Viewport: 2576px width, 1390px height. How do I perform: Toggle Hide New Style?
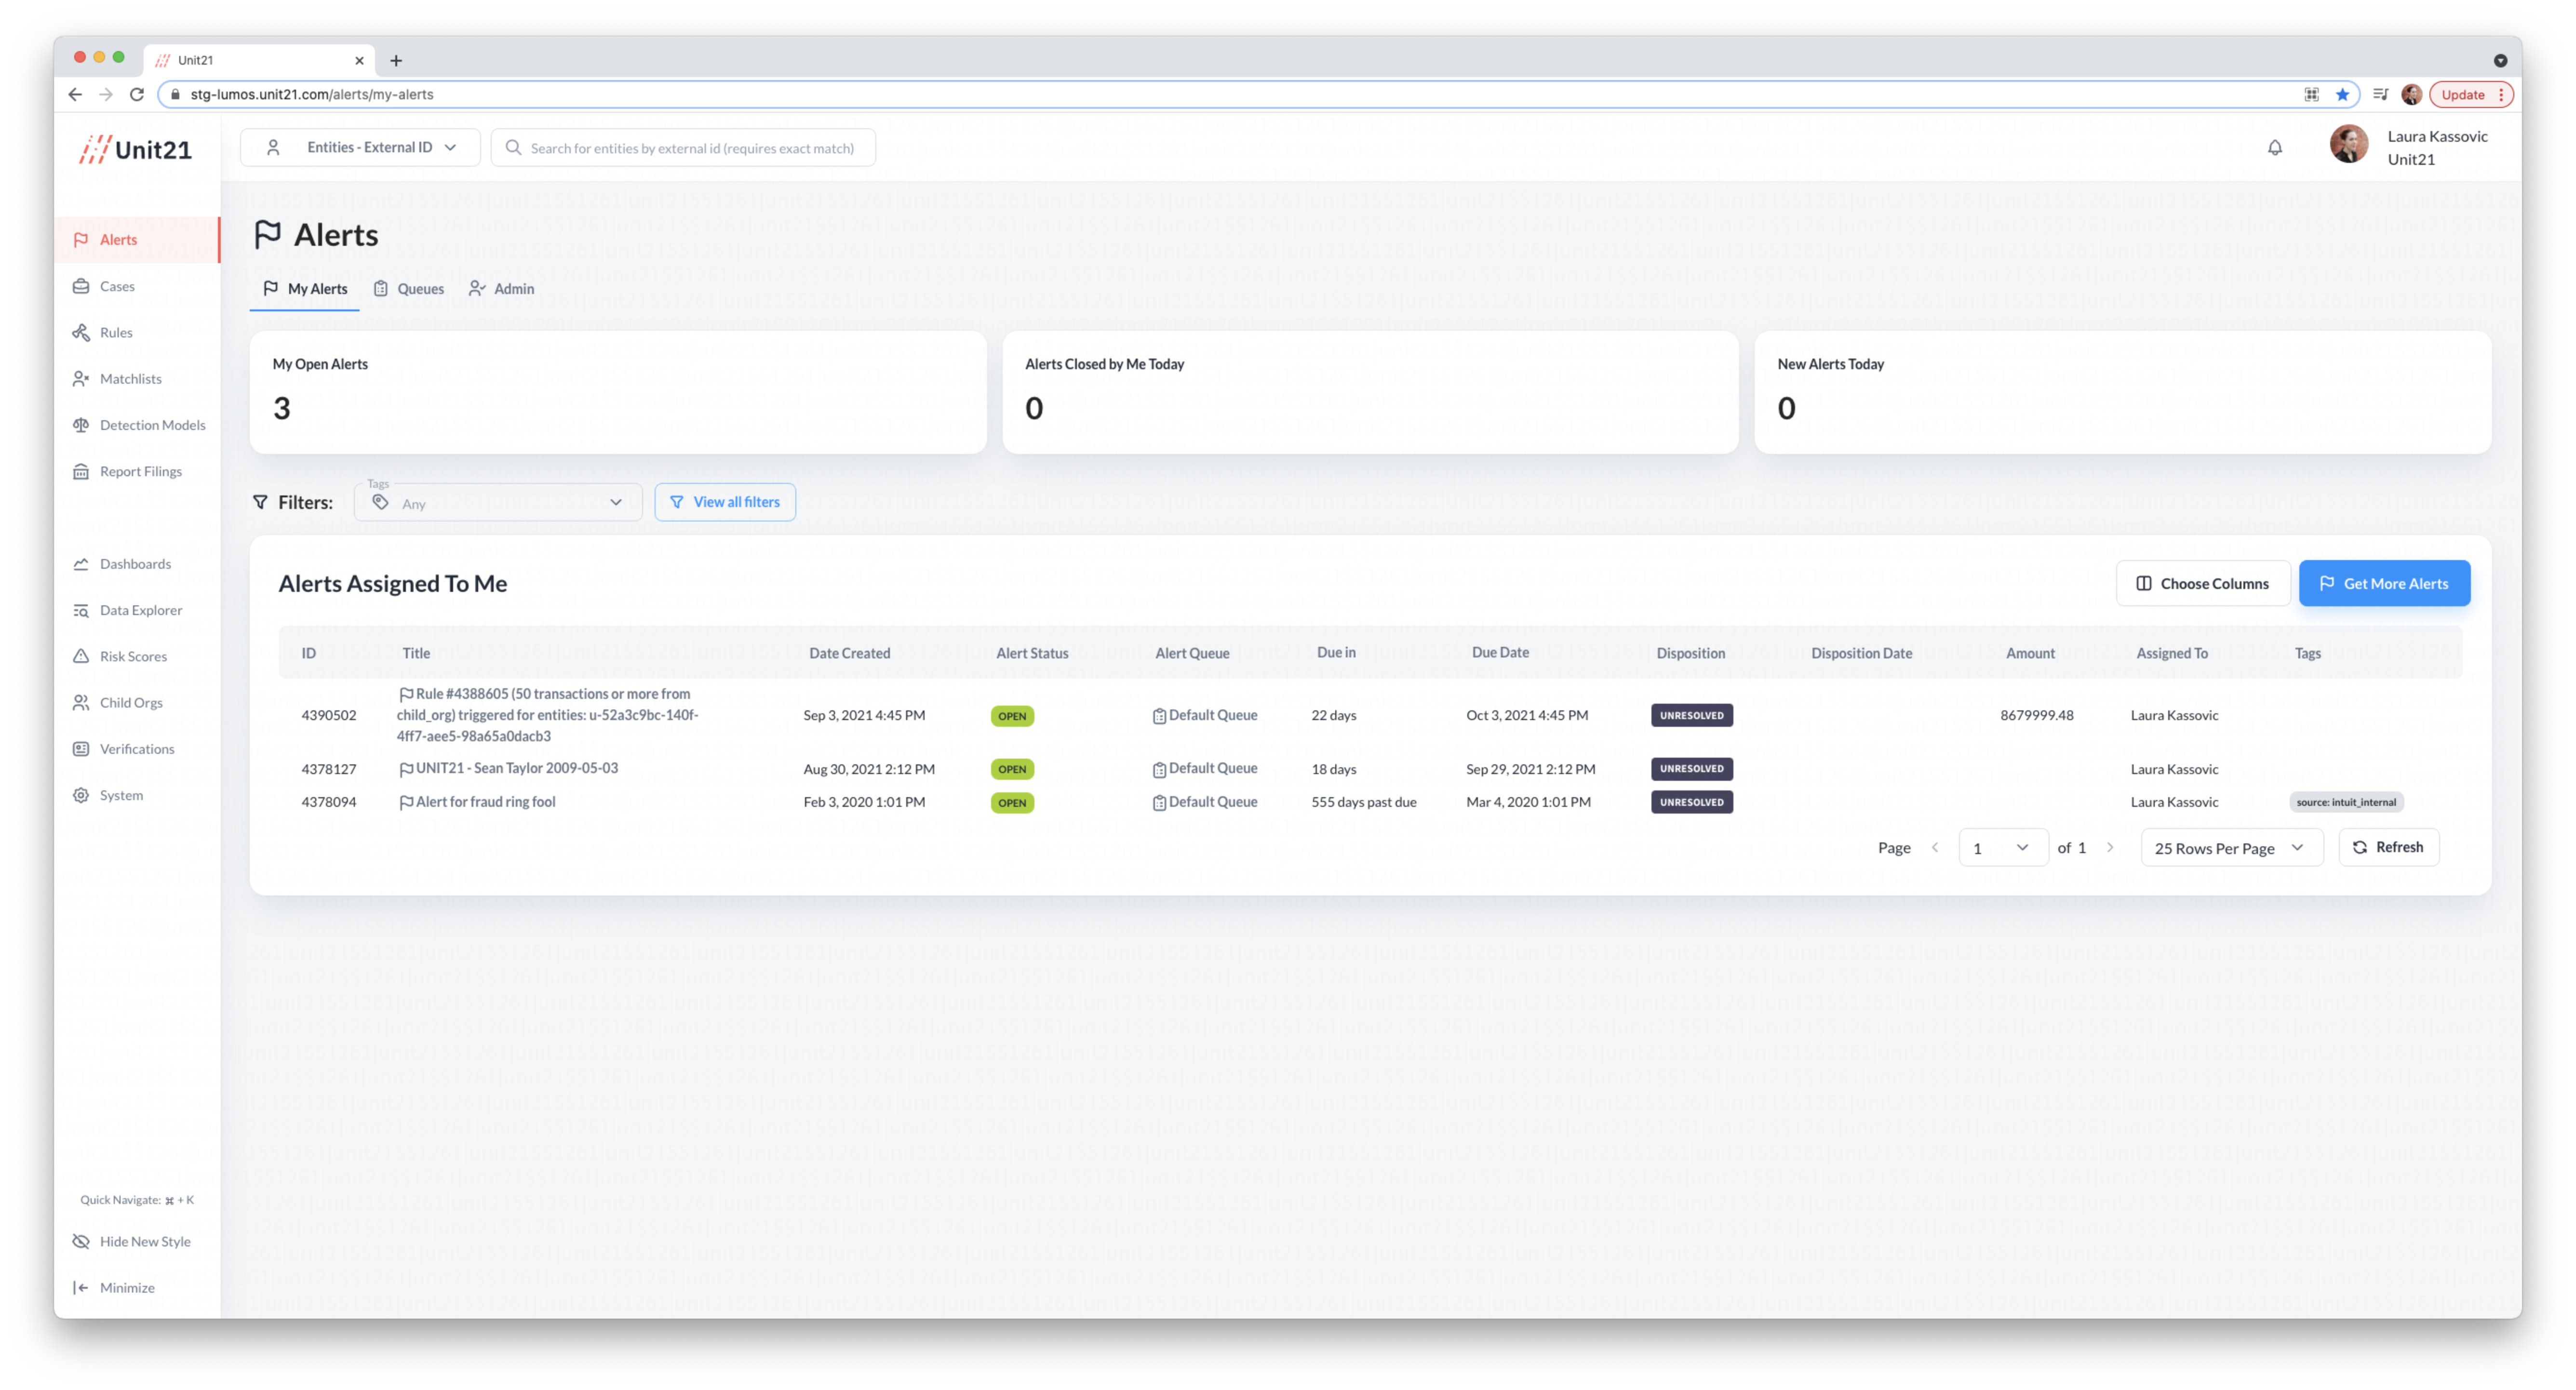pyautogui.click(x=144, y=1241)
